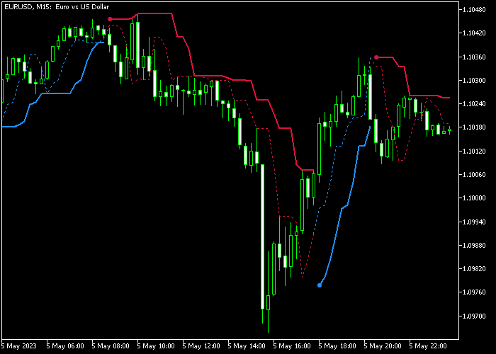
Task: Click the '5 May 06:00' time label
Action: [65, 346]
